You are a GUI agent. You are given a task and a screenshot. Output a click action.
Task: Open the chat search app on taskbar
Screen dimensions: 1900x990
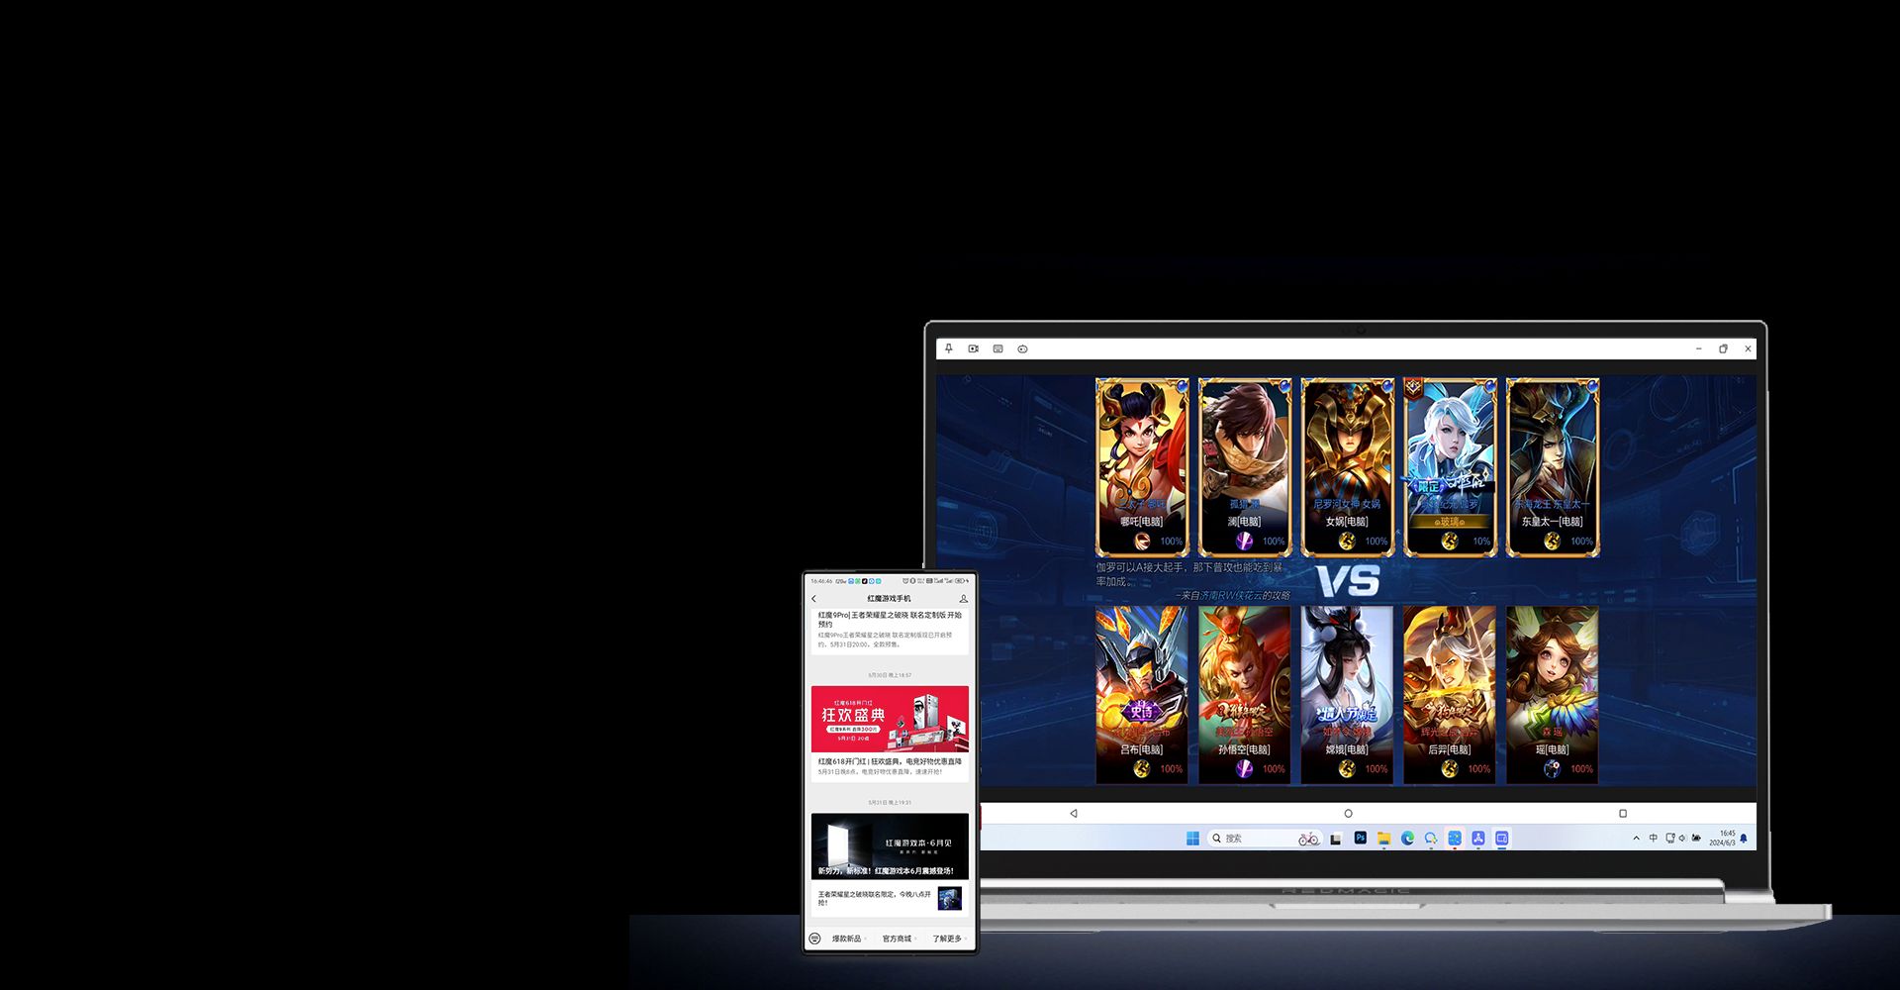click(x=1431, y=839)
